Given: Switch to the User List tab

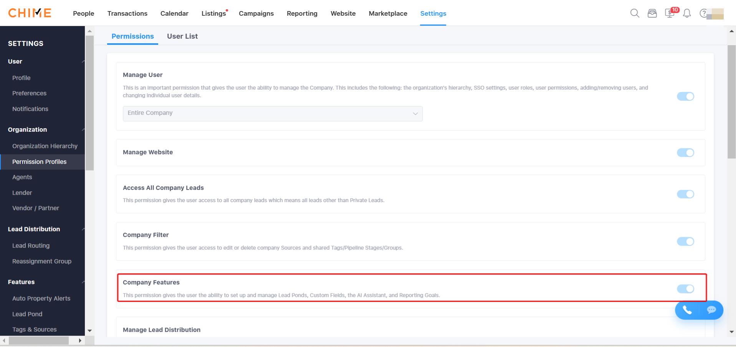Looking at the screenshot, I should (182, 36).
